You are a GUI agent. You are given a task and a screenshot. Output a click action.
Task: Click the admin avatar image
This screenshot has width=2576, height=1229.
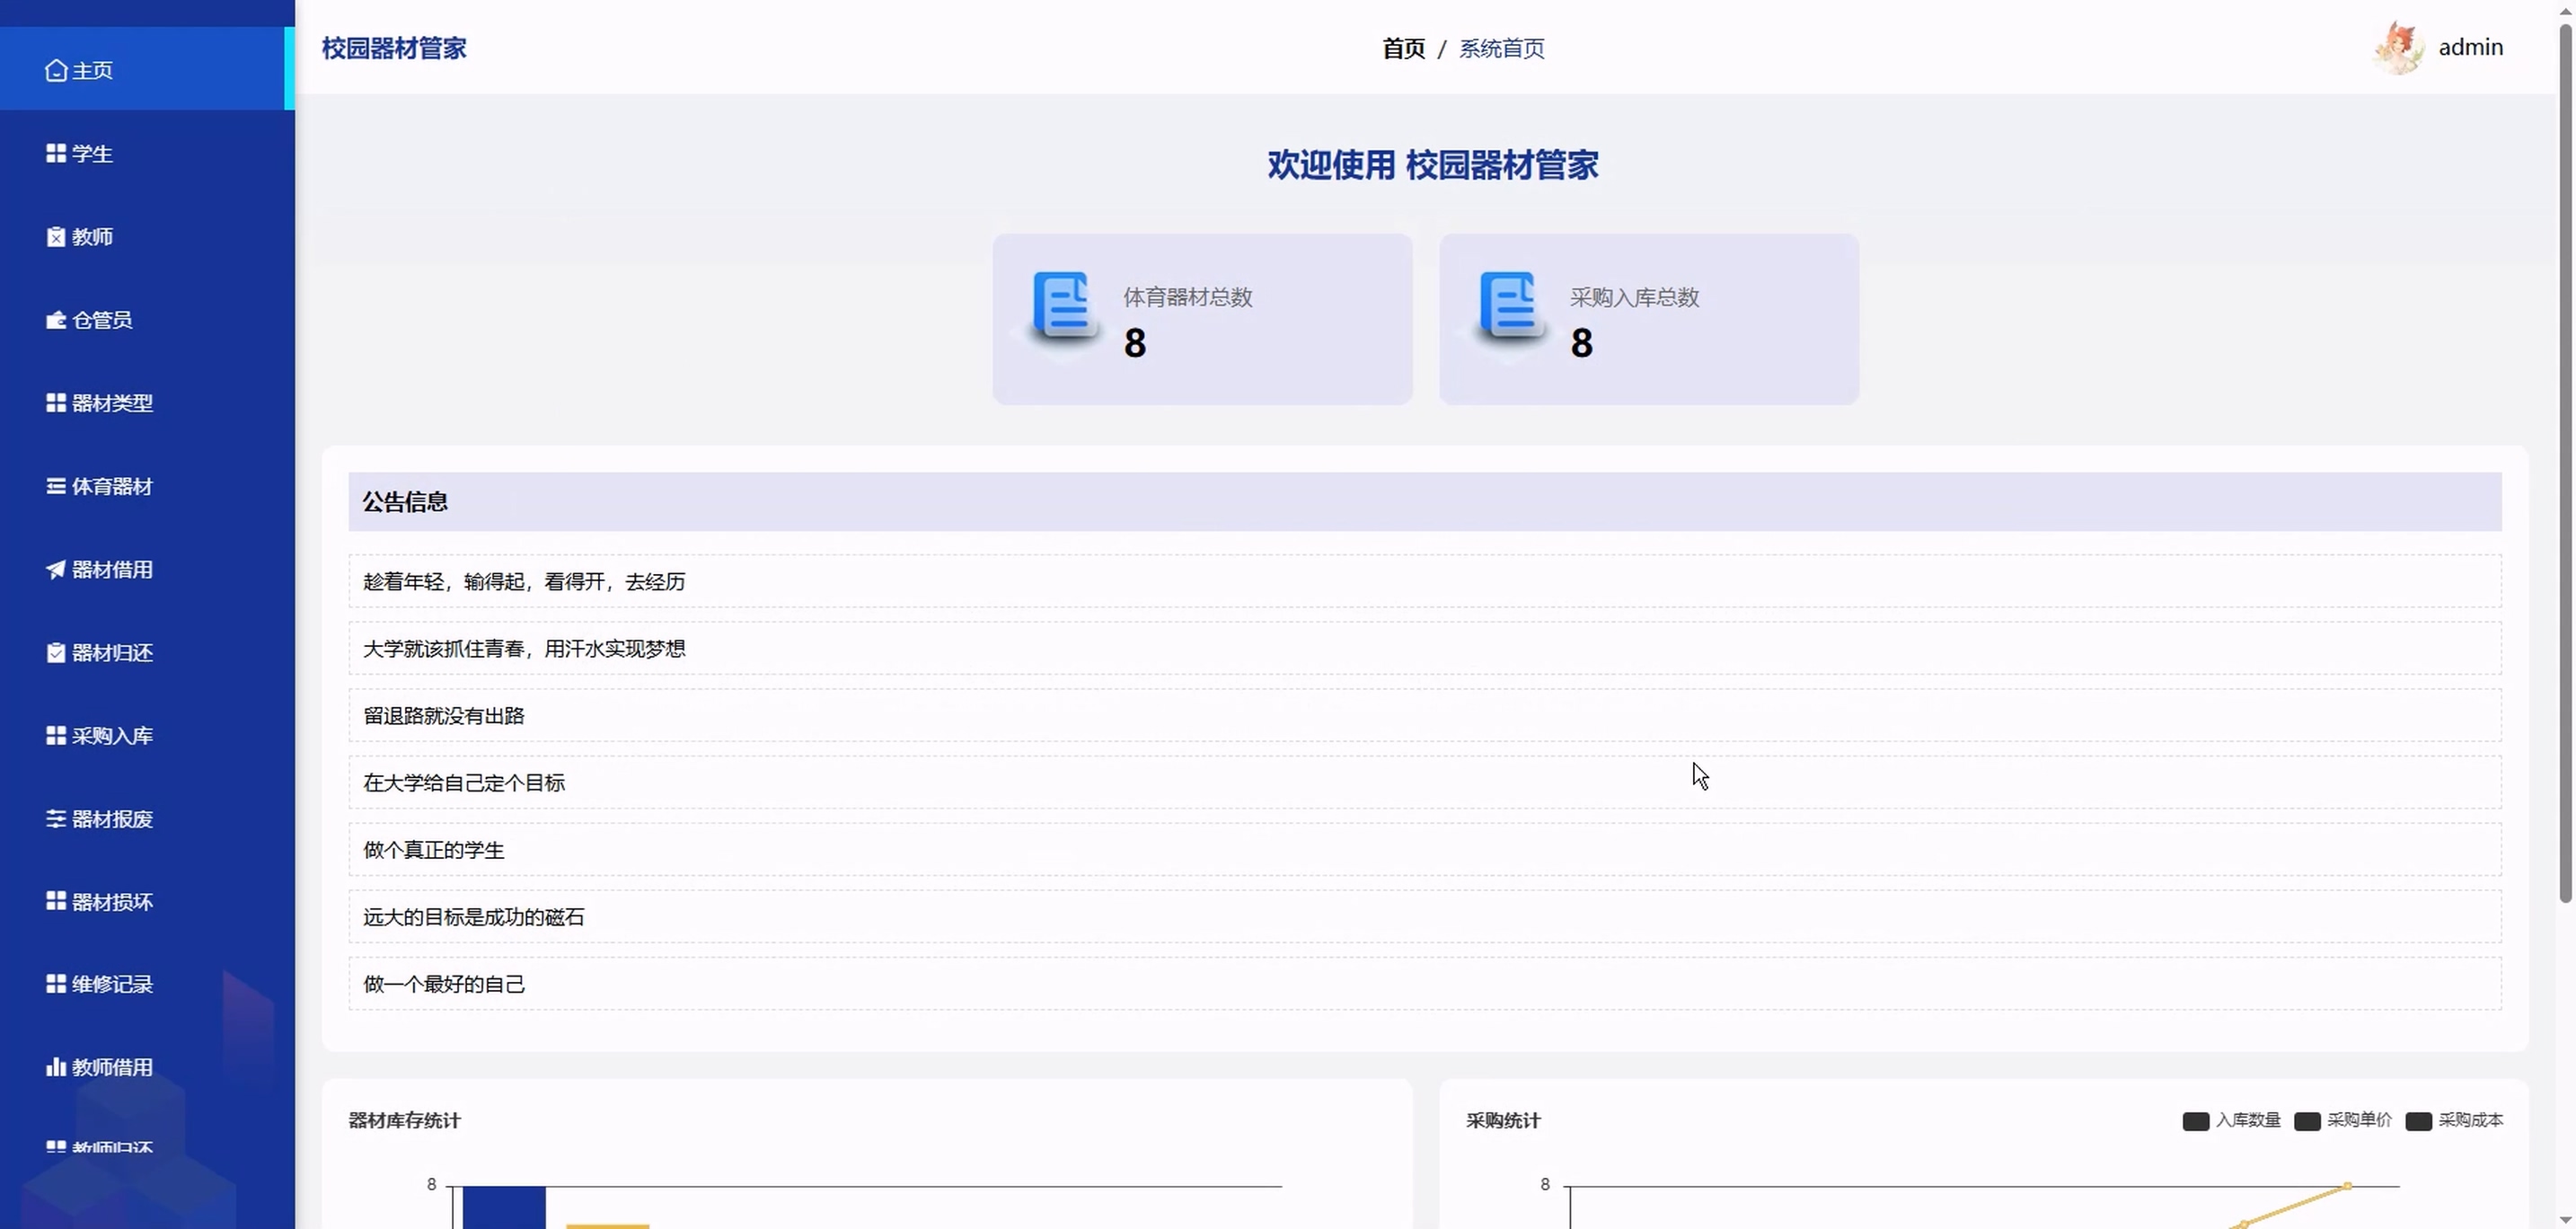point(2397,48)
